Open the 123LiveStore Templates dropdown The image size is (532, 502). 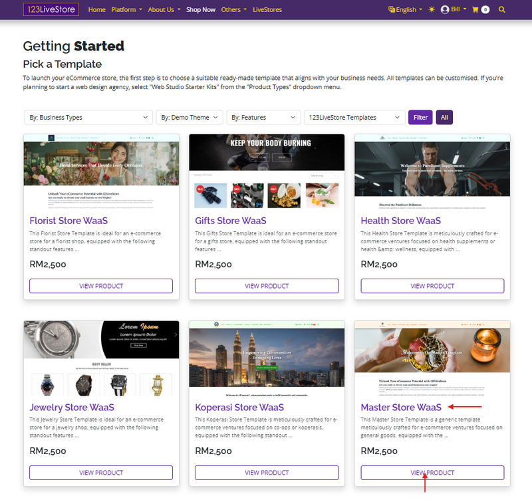(x=354, y=118)
